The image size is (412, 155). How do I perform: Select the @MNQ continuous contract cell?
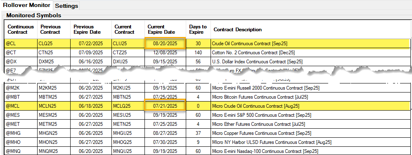pyautogui.click(x=21, y=151)
